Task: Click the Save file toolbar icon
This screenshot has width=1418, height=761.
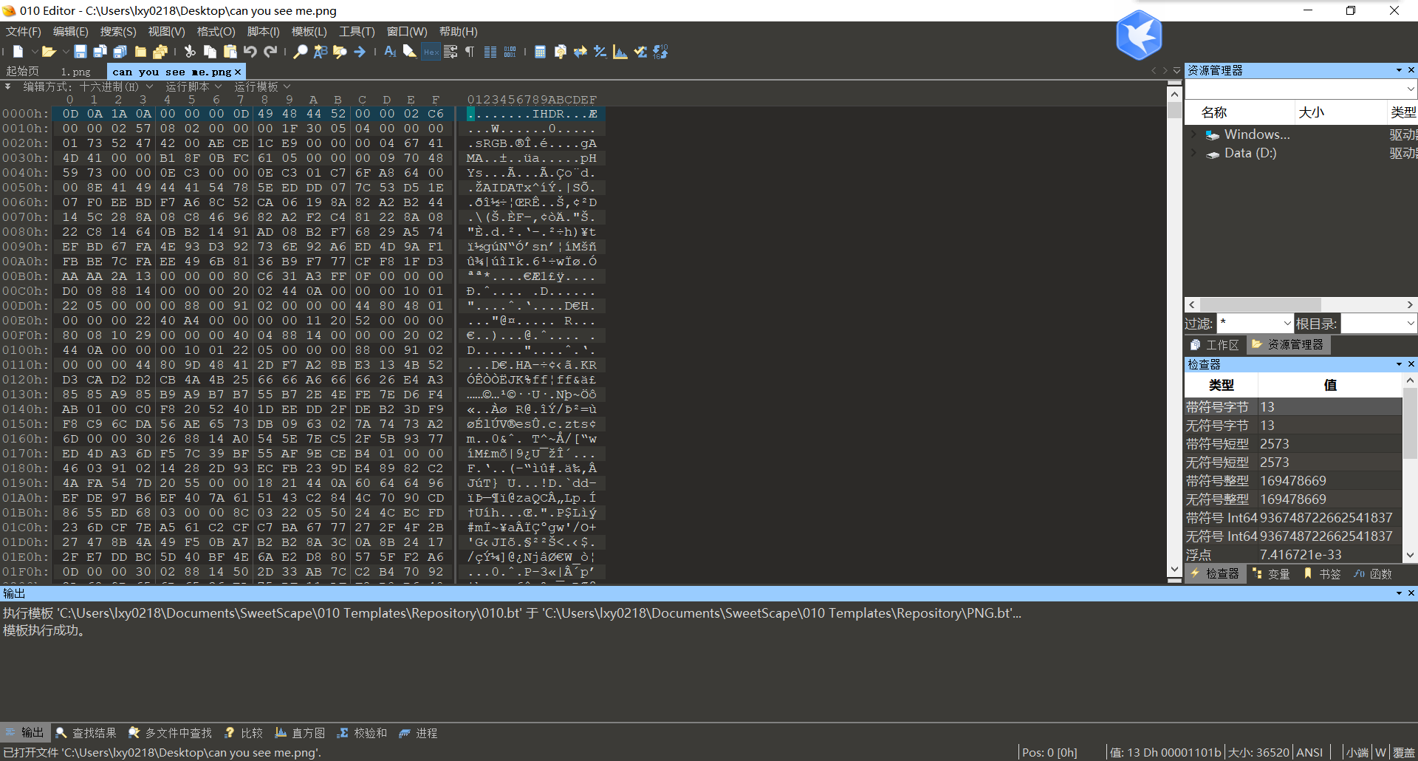Action: coord(81,52)
